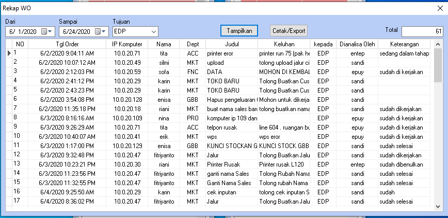Click the Total value field
Screen dimensions: 448x218
point(422,32)
